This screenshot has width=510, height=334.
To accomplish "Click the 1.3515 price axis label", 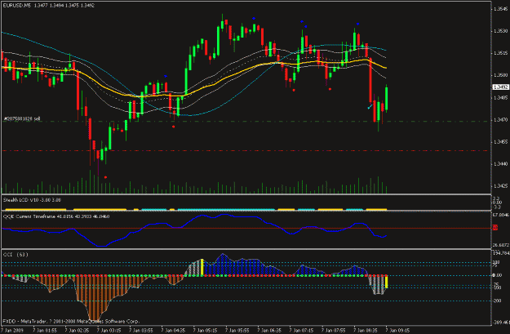I will pyautogui.click(x=500, y=53).
